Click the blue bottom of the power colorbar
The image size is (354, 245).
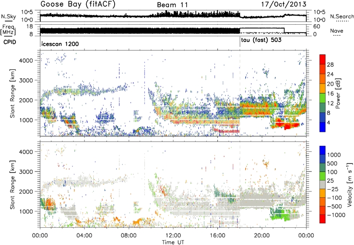point(323,127)
